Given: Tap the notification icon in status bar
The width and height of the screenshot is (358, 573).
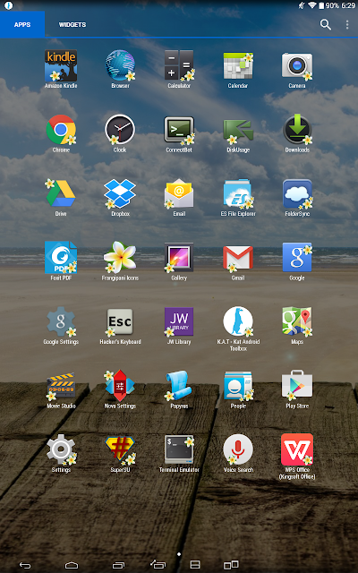Looking at the screenshot, I should (x=8, y=5).
